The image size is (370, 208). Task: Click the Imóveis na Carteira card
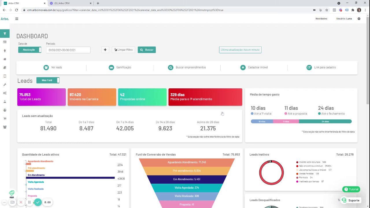92,97
